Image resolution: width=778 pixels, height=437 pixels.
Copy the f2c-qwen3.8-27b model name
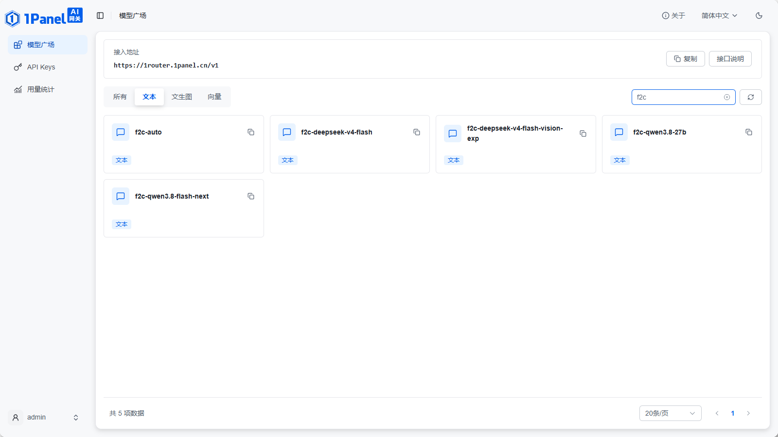click(749, 132)
